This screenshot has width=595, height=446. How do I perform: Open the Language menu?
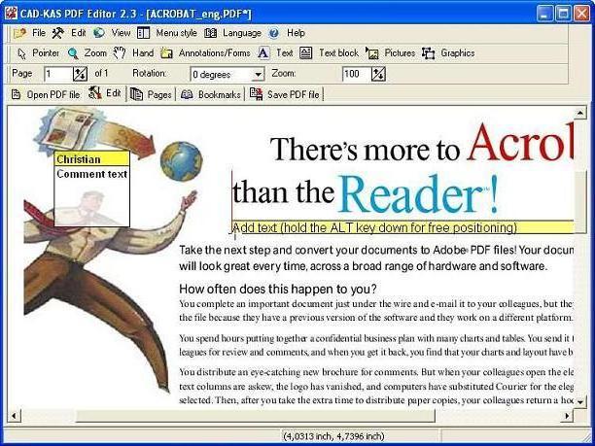[x=242, y=33]
